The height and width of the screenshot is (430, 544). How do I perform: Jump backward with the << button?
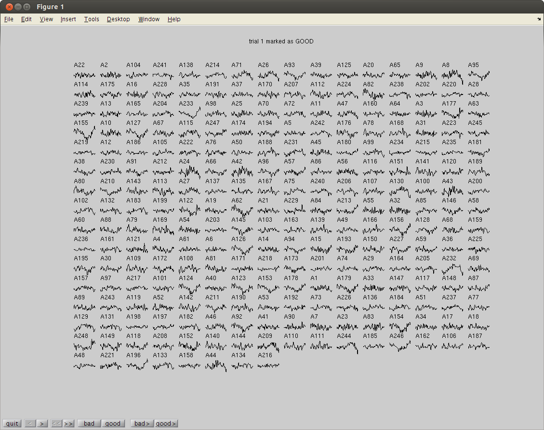pyautogui.click(x=56, y=423)
